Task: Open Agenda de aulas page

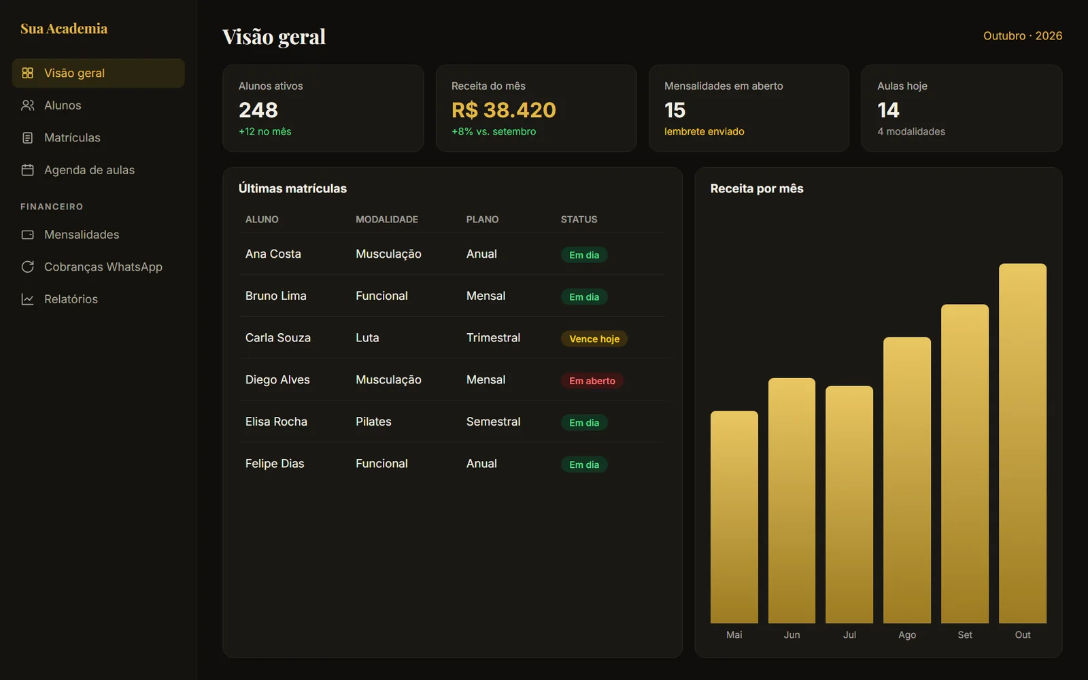Action: (x=98, y=170)
